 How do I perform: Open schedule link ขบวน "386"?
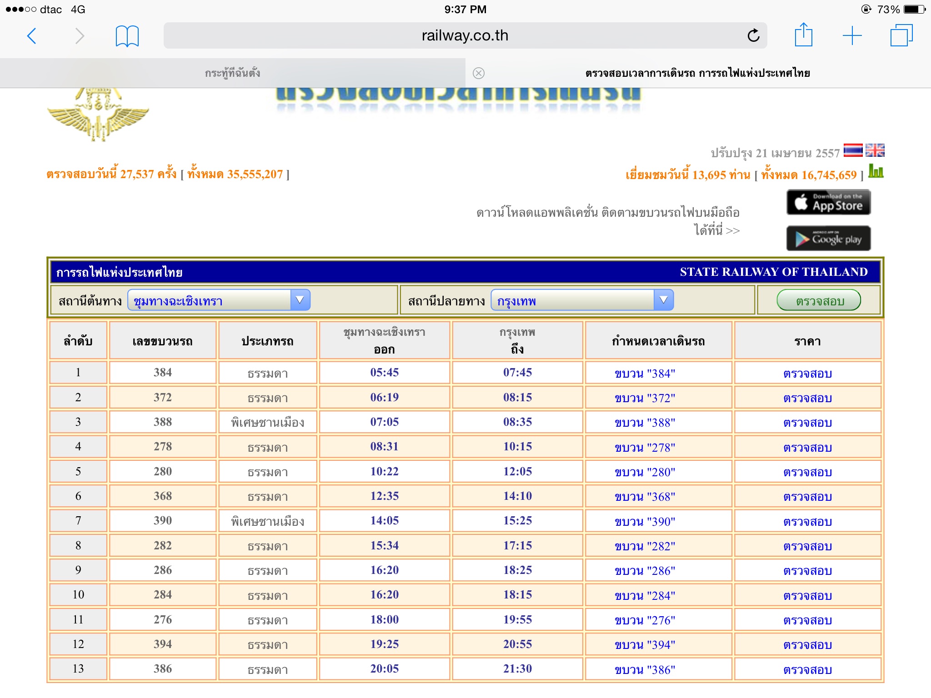coord(645,670)
